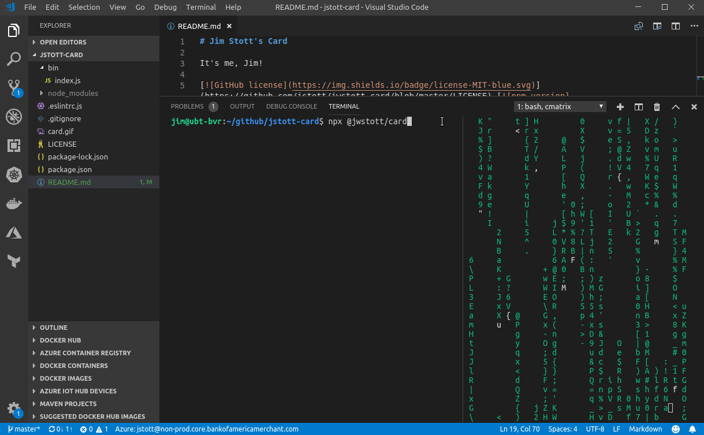This screenshot has height=435, width=704.
Task: Open the Kubernetes view icon
Action: 14,174
